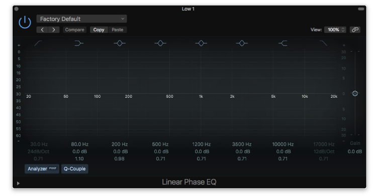Toggle the low shelf band icon

click(79, 43)
